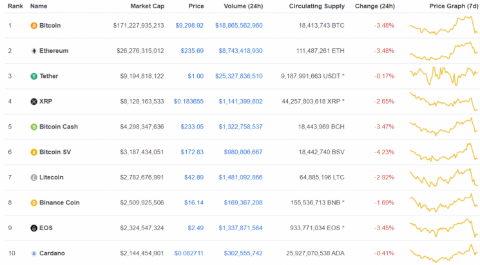This screenshot has height=265, width=480.
Task: Click Cardano supply 25,927,070,538 ADA
Action: pyautogui.click(x=315, y=253)
